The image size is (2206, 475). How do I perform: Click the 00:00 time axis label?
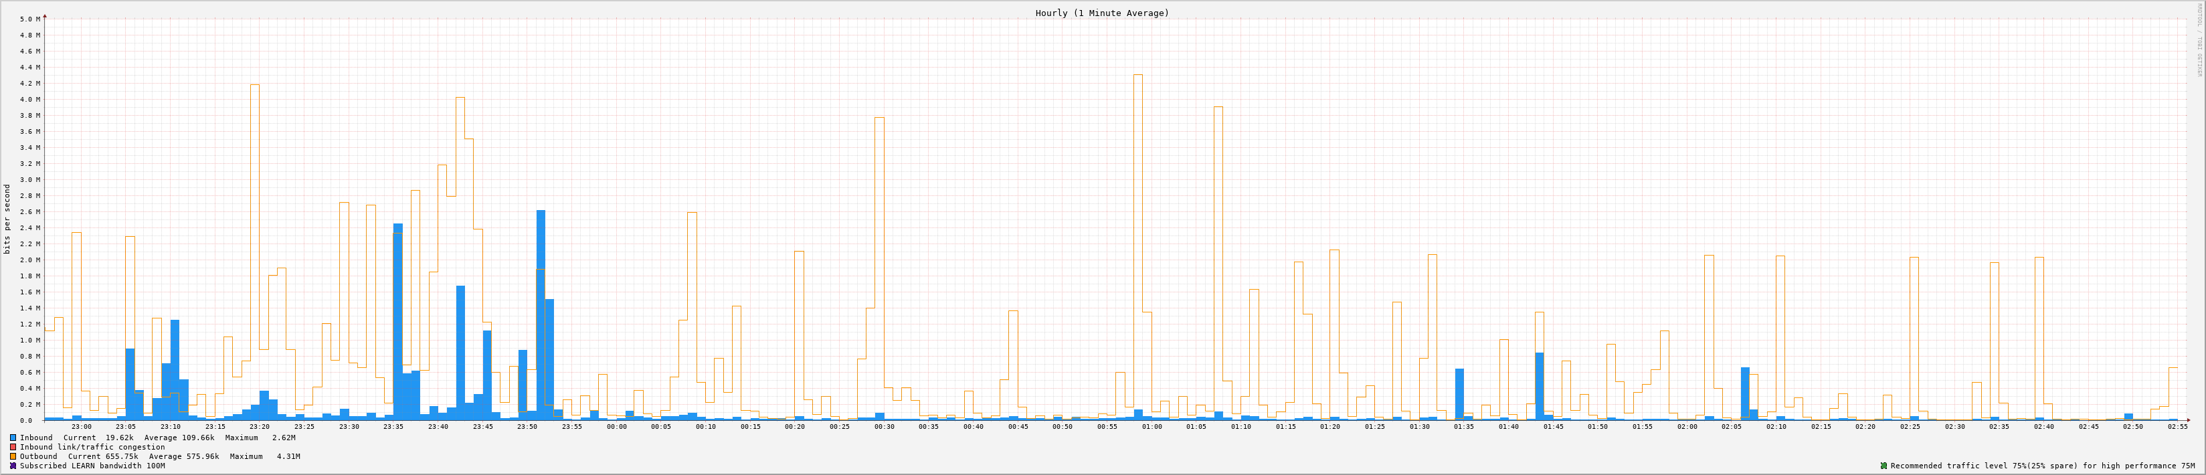pos(617,426)
